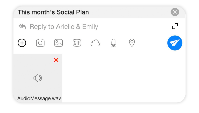Click the This month's Social Plan title
The image size is (199, 113).
coord(53,12)
